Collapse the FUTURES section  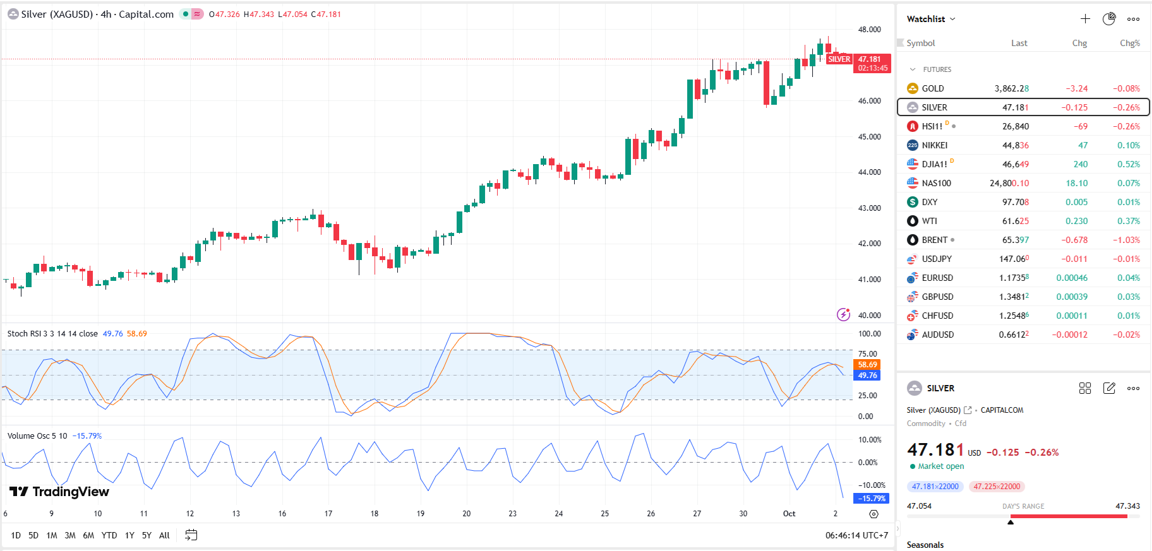(x=912, y=69)
